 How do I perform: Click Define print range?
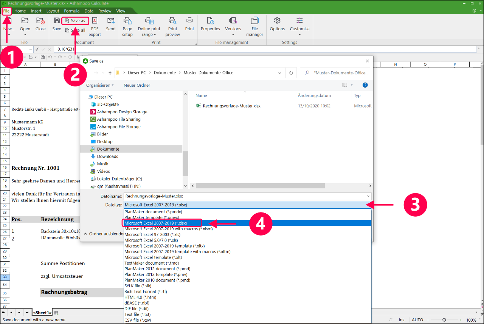[149, 26]
